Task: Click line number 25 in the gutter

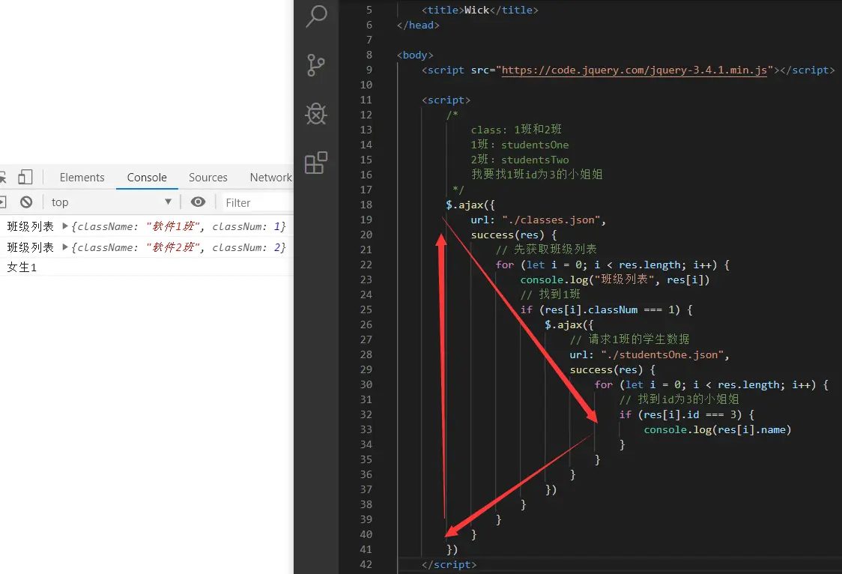Action: click(366, 309)
